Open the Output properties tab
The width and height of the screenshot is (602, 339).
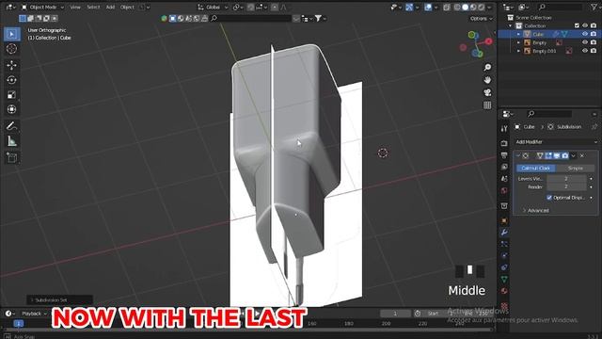pyautogui.click(x=504, y=154)
